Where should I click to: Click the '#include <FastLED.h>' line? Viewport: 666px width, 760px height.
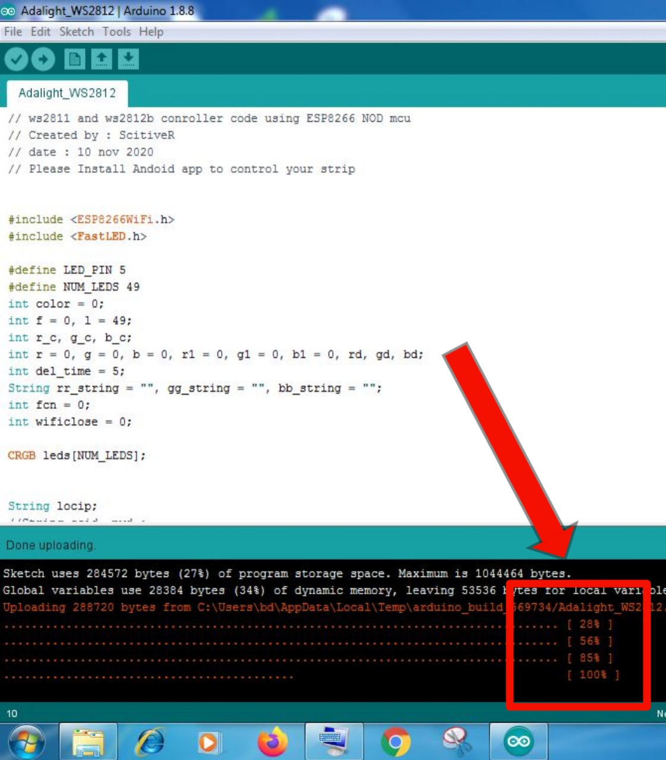(77, 236)
